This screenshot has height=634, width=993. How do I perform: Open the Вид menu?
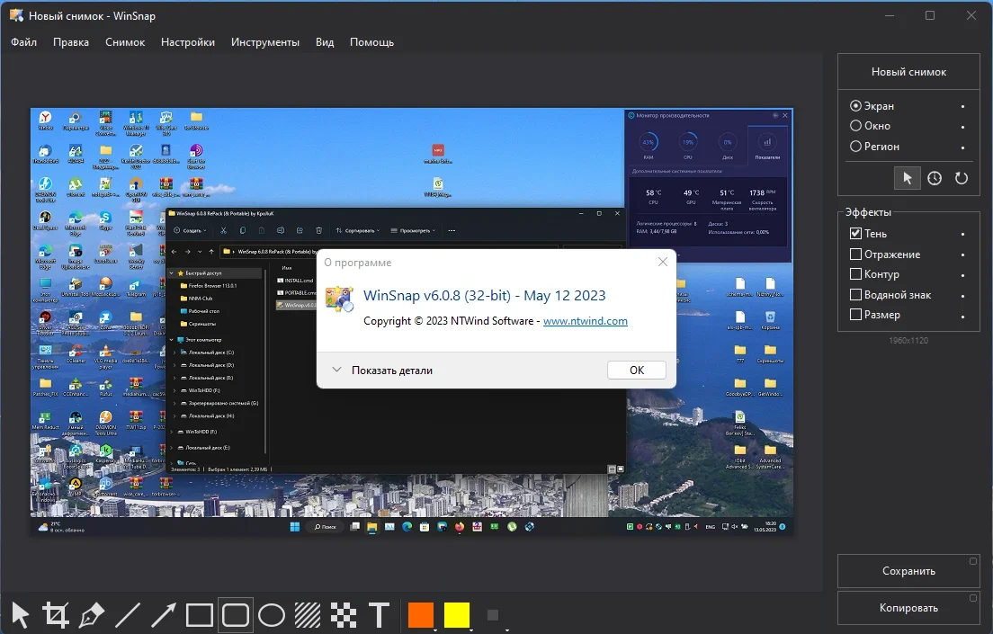(324, 41)
